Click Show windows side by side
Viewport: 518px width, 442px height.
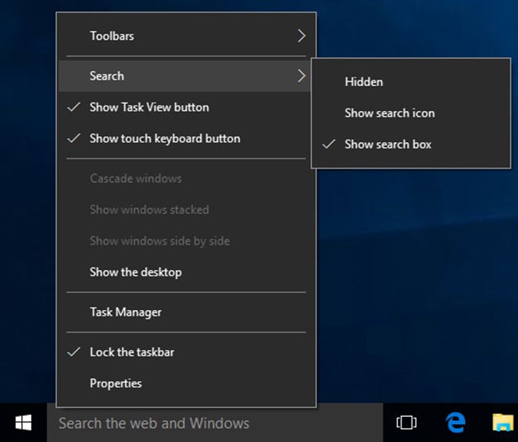[x=159, y=241]
